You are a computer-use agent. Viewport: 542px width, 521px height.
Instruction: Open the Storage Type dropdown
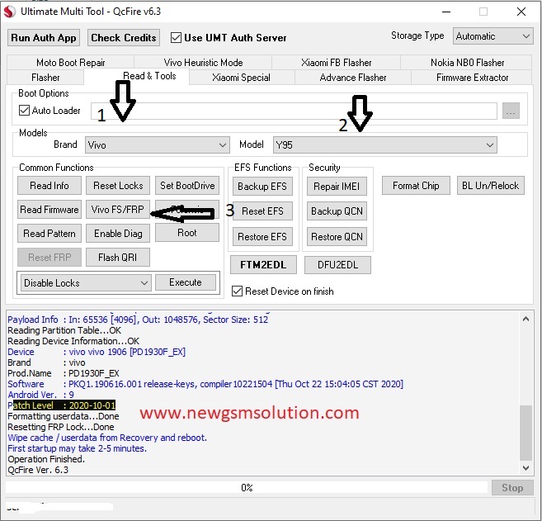point(493,36)
